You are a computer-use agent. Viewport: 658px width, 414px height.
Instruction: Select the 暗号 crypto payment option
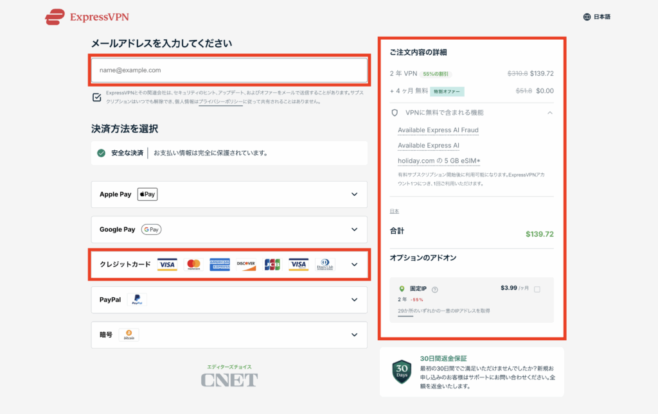[229, 335]
